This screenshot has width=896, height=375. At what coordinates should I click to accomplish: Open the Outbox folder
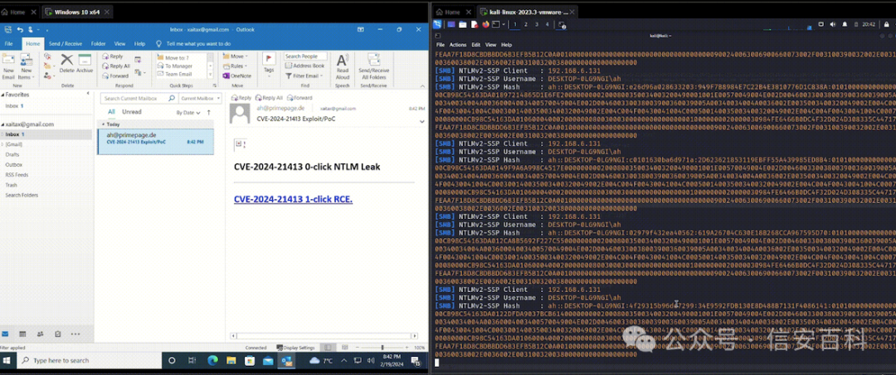14,164
